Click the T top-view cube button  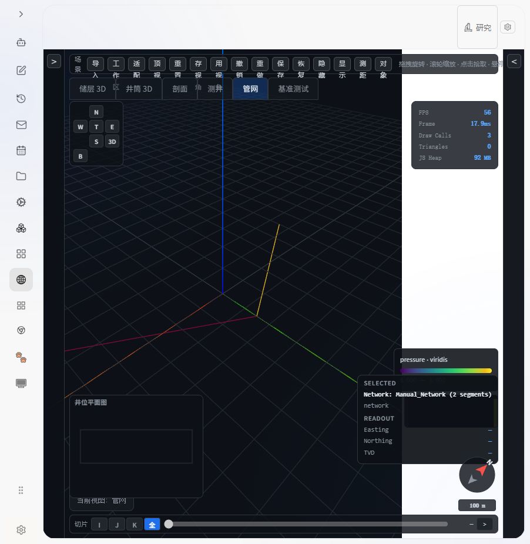(96, 127)
